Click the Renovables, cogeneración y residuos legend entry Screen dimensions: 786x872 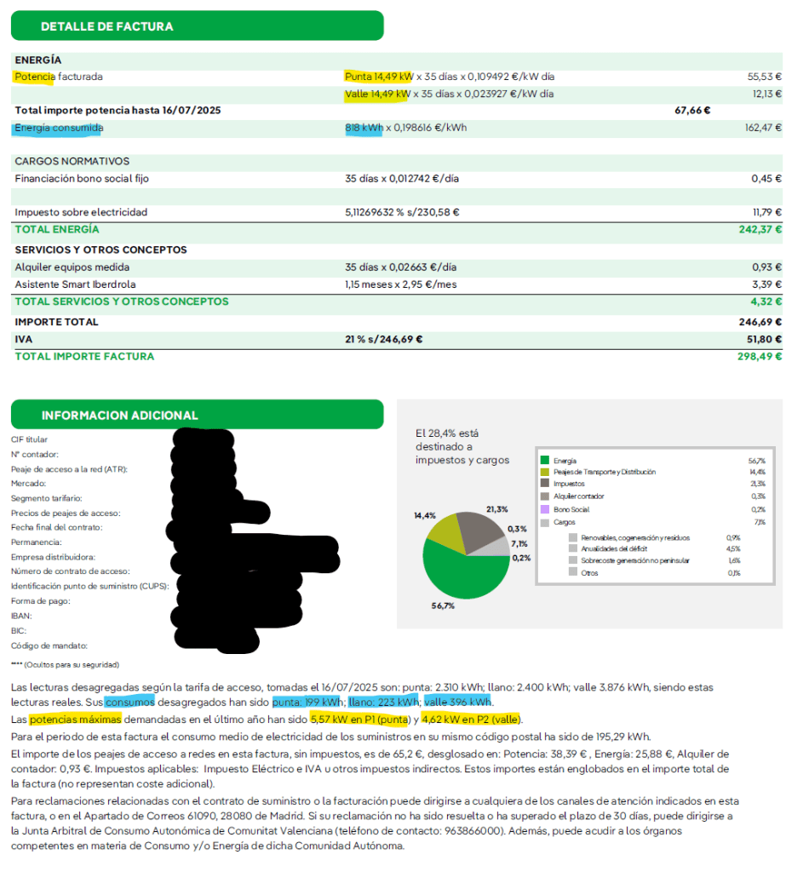tap(634, 537)
